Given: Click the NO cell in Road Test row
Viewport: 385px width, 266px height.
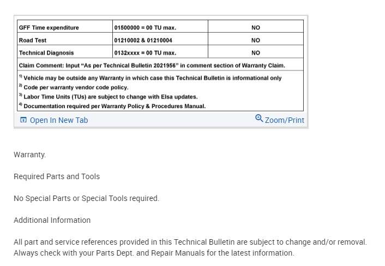Looking at the screenshot, I should click(x=255, y=40).
